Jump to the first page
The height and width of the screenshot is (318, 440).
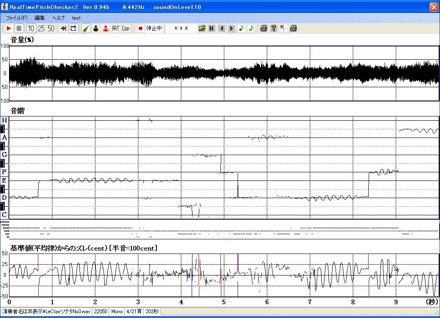(x=212, y=28)
